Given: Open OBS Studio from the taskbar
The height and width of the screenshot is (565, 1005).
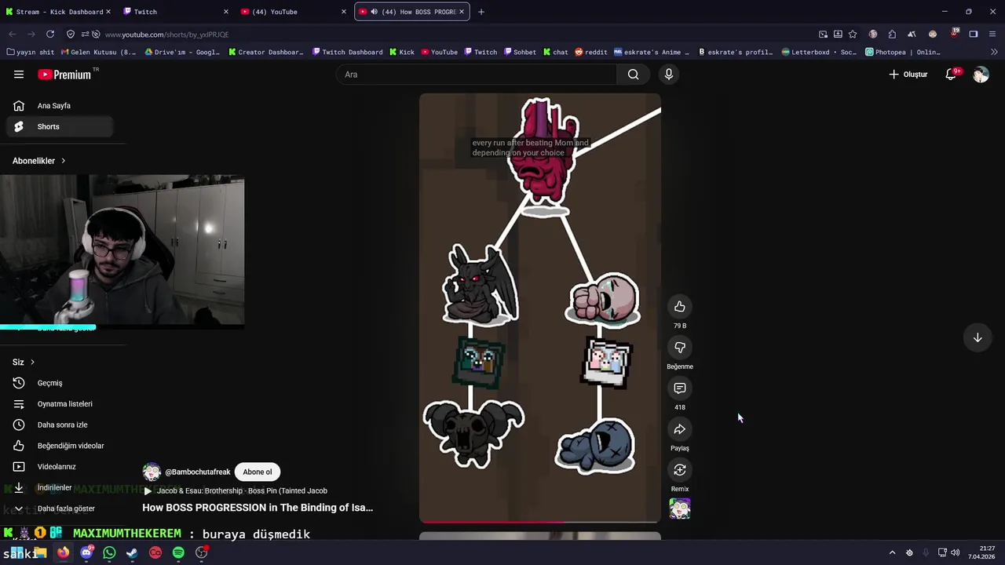Looking at the screenshot, I should 202,552.
